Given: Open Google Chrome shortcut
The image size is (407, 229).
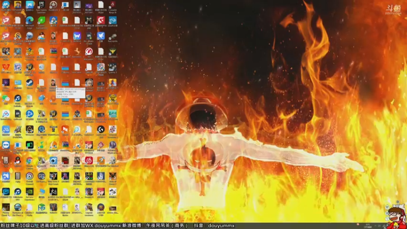Looking at the screenshot, I should click(30, 160).
